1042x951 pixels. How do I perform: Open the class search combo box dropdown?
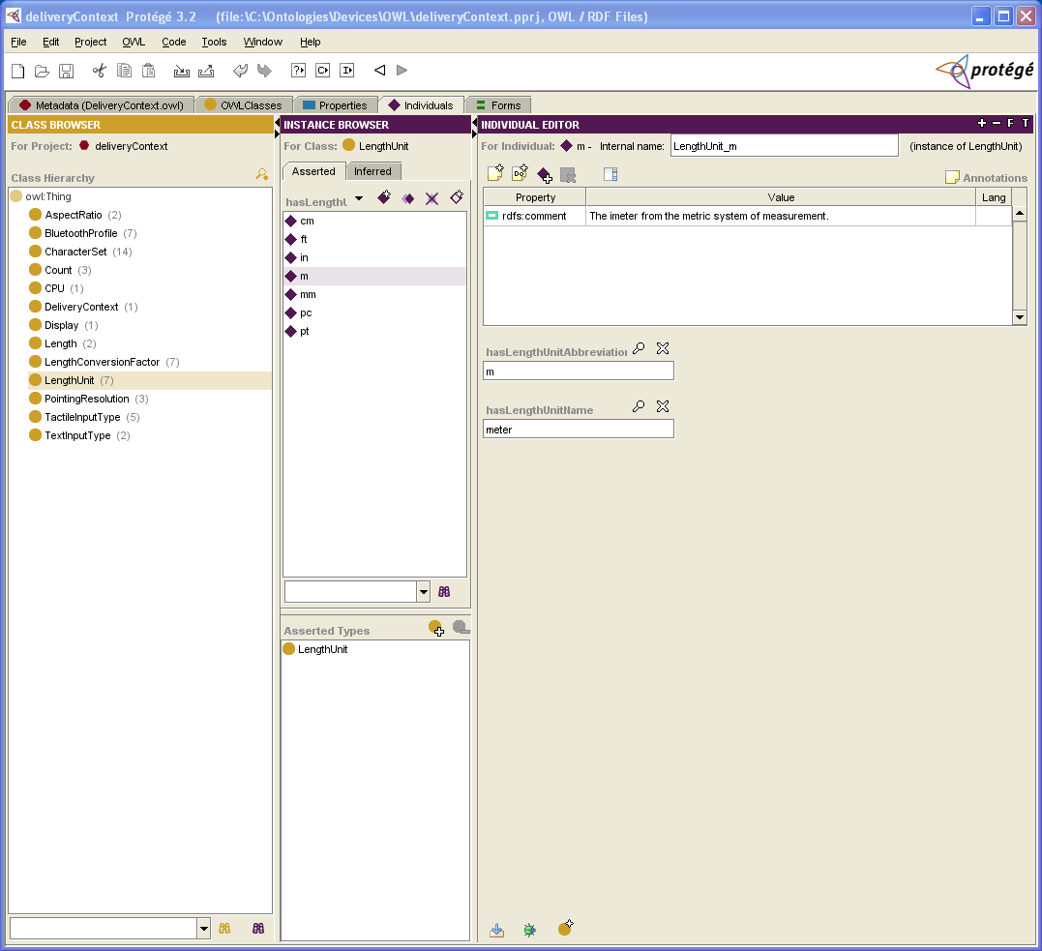[x=203, y=929]
